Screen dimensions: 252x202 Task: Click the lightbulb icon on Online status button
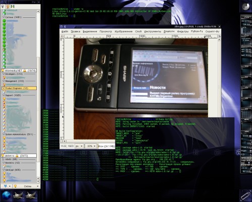pos(15,186)
